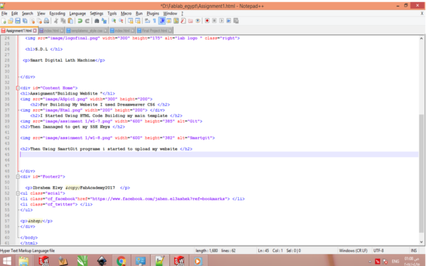Cut selection with the scissors icon
426x266 pixels.
[56, 21]
